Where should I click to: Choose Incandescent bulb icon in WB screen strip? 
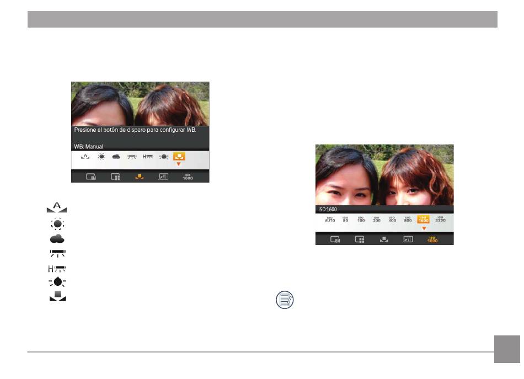(163, 157)
